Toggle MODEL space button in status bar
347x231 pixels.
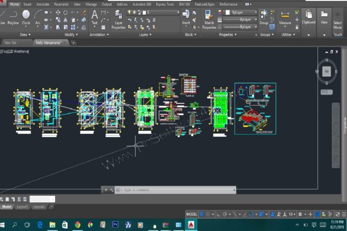pos(191,214)
